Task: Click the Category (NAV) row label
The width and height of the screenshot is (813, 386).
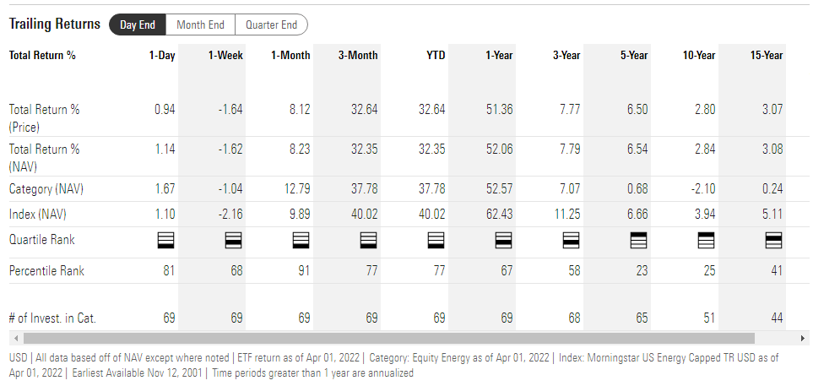Action: [x=45, y=188]
